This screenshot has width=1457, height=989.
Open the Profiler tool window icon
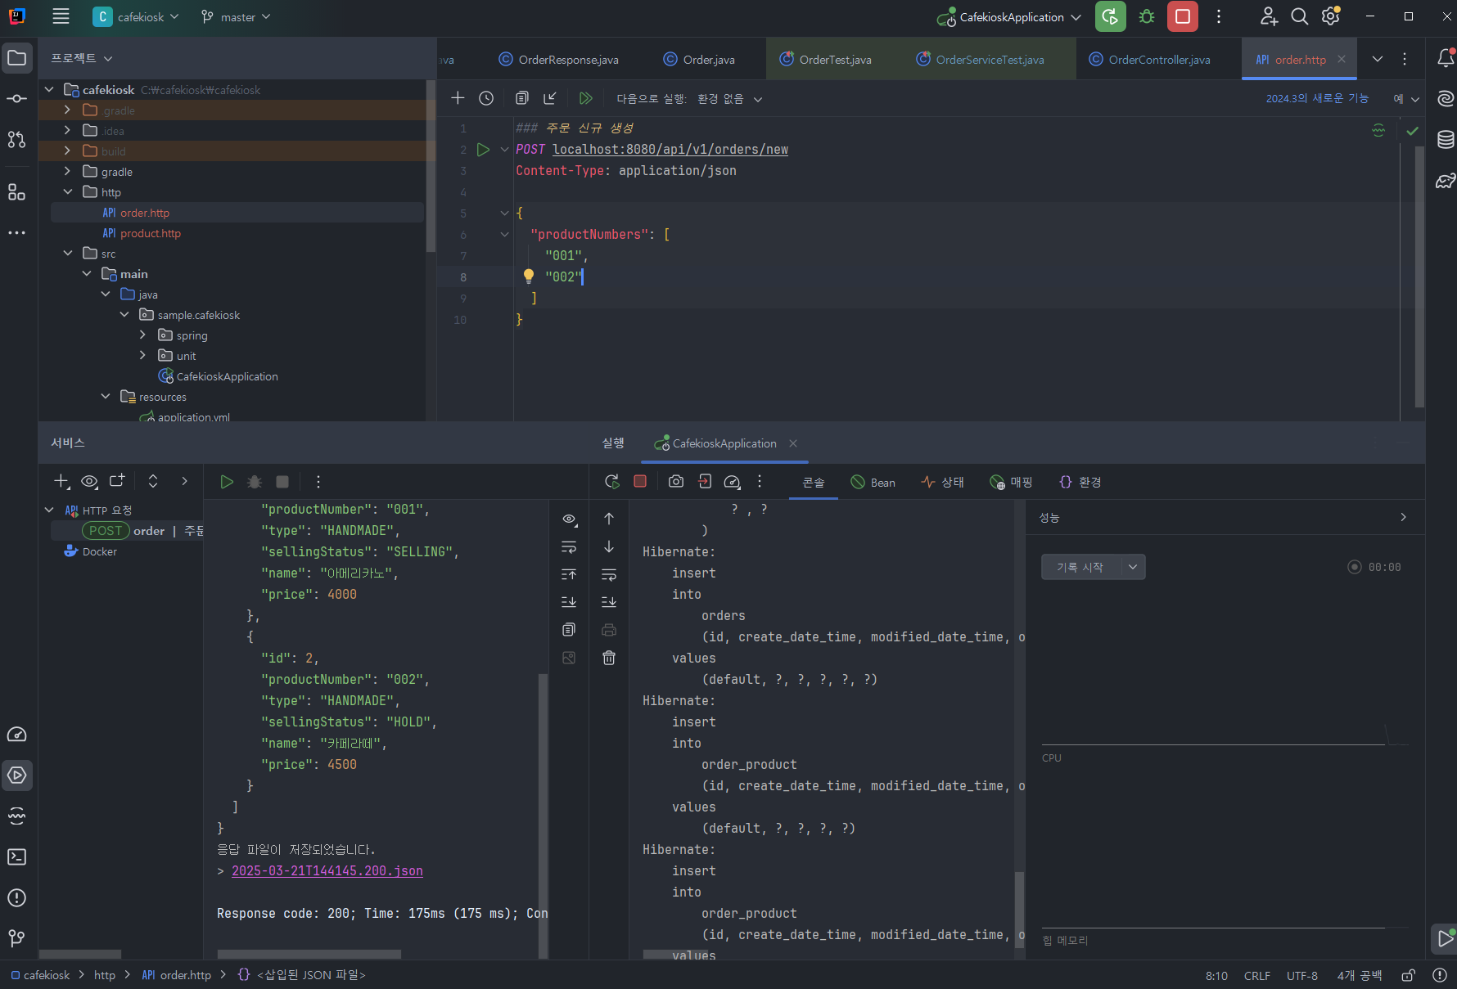point(16,734)
